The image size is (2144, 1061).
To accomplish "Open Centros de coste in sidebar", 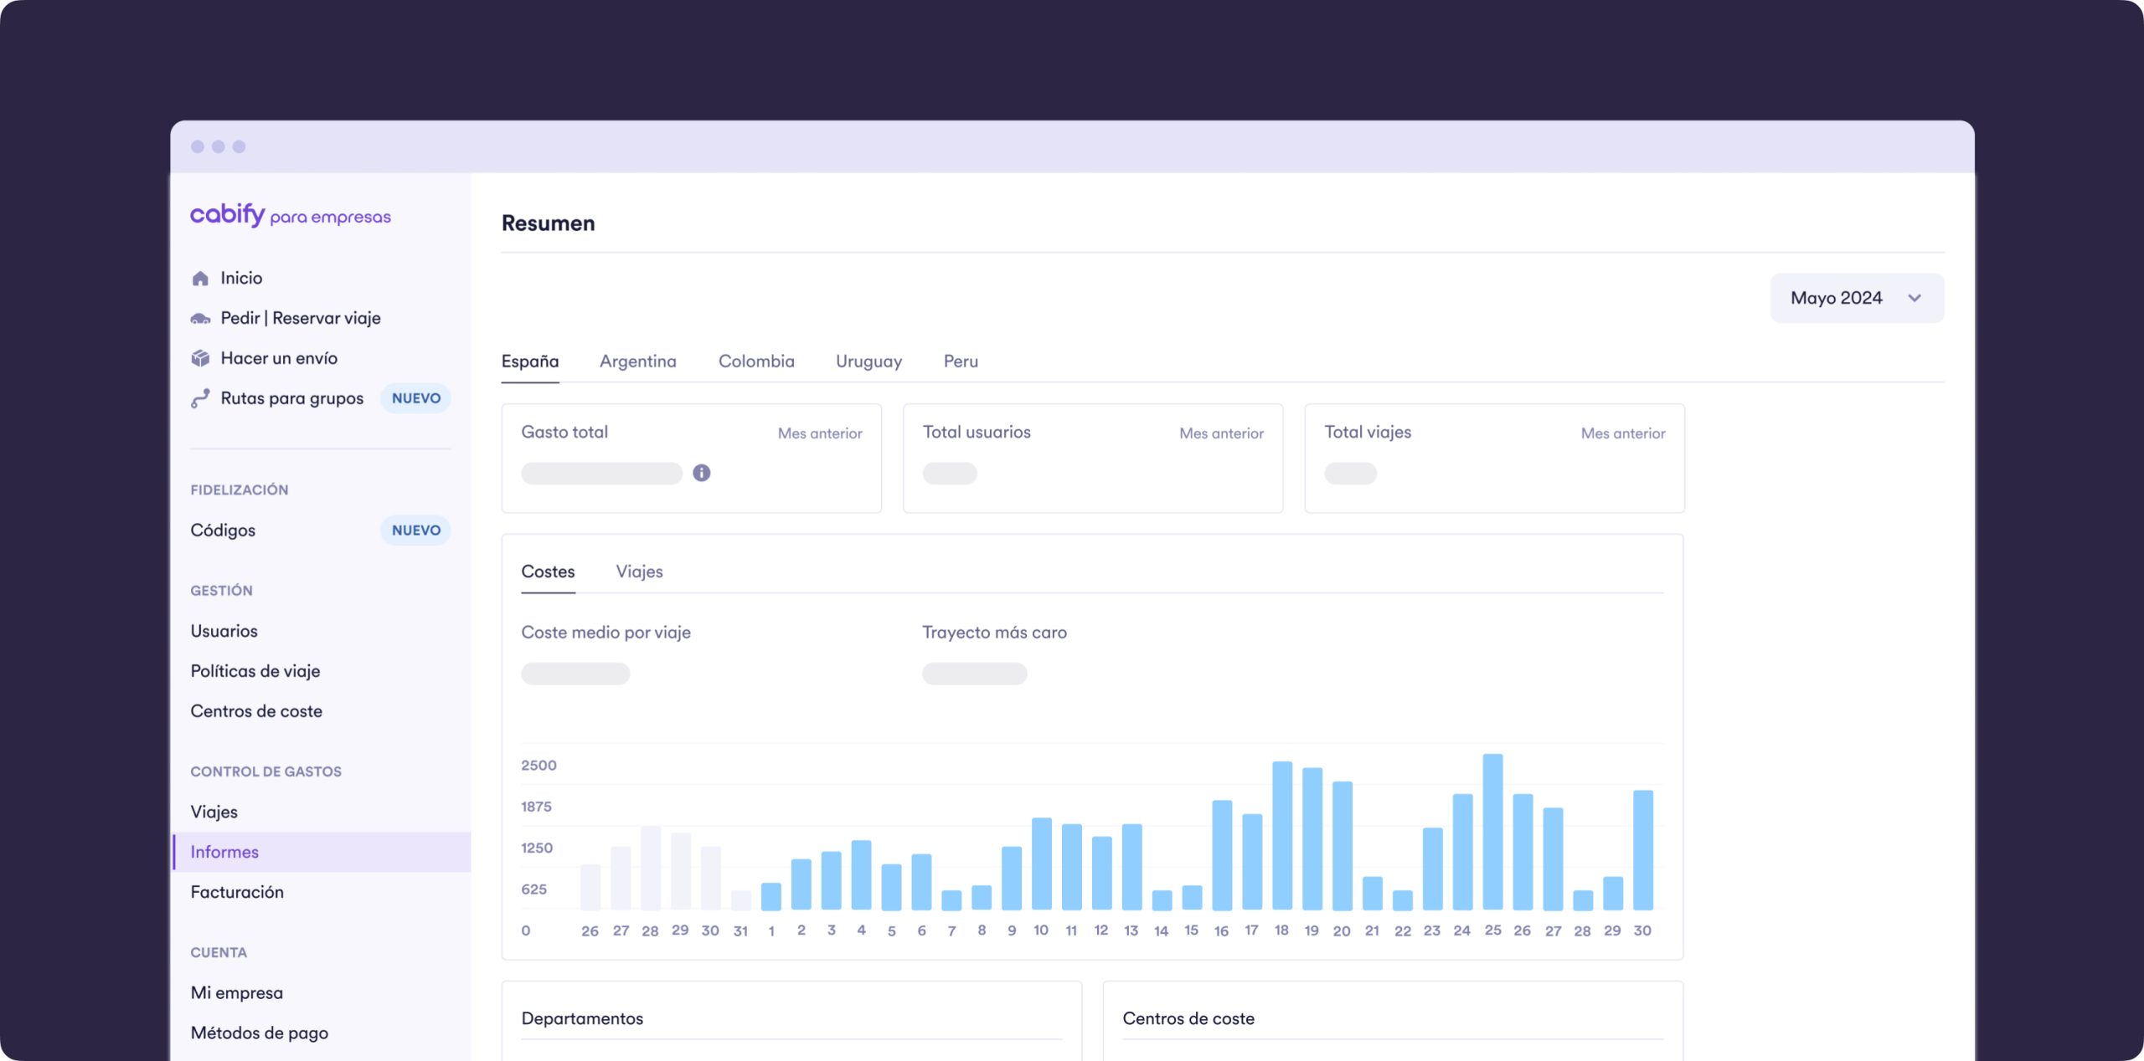I will (255, 711).
